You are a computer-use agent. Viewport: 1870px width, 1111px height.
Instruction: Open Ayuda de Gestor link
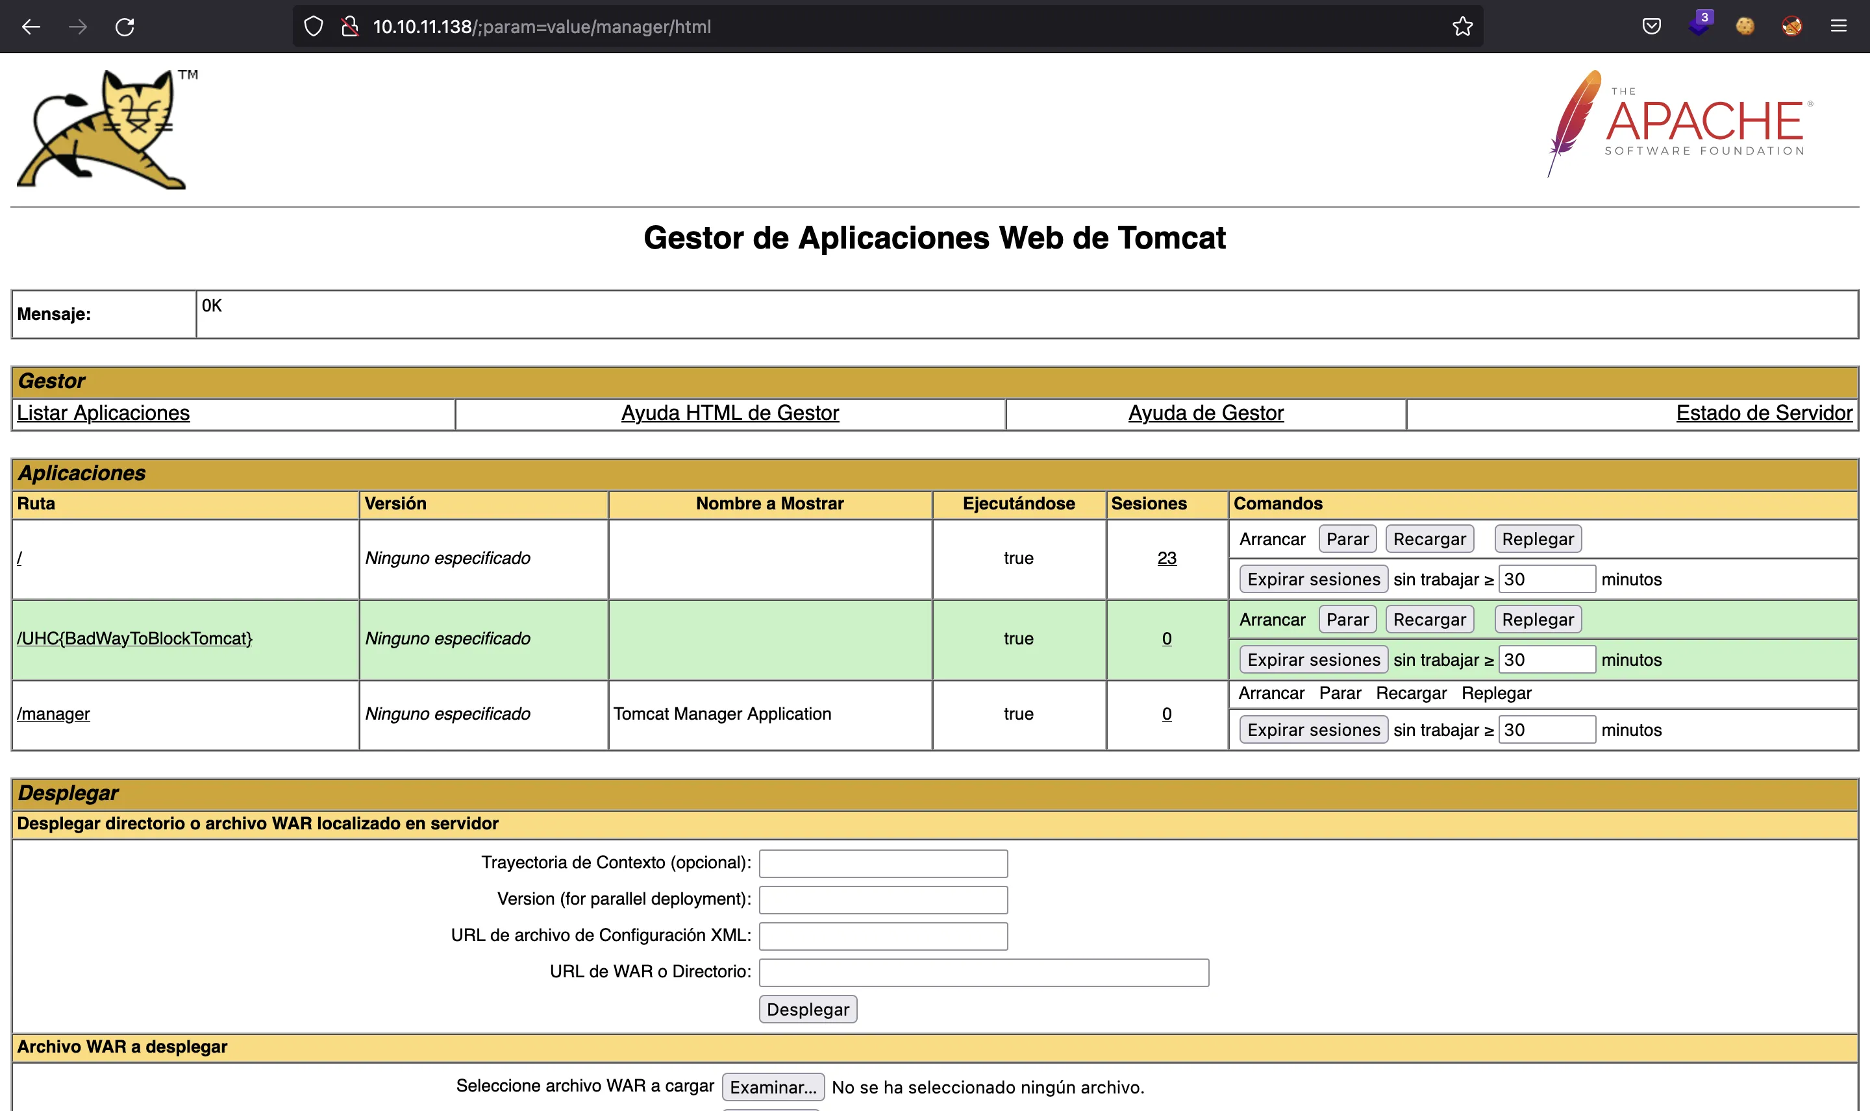point(1206,413)
